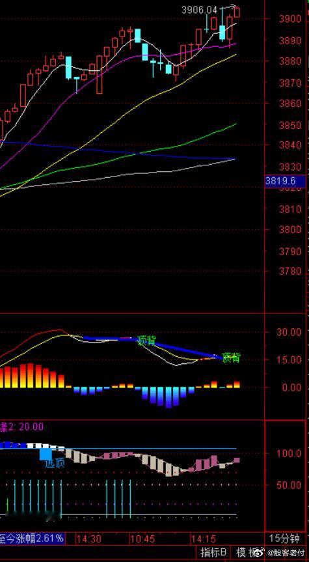This screenshot has height=562, width=309.
Task: Click the 100.0 indicator axis value
Action: point(289,453)
